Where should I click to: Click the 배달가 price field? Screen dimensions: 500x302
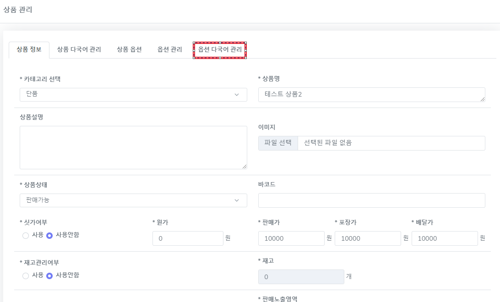[445, 238]
